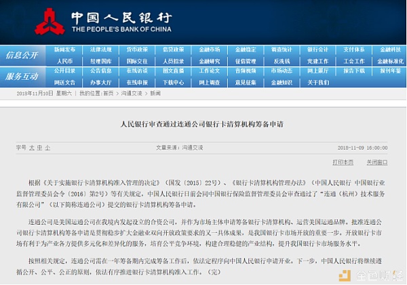Image resolution: width=407 pixels, height=285 pixels.
Task: Select 经理国库 in navigation
Action: coord(100,62)
